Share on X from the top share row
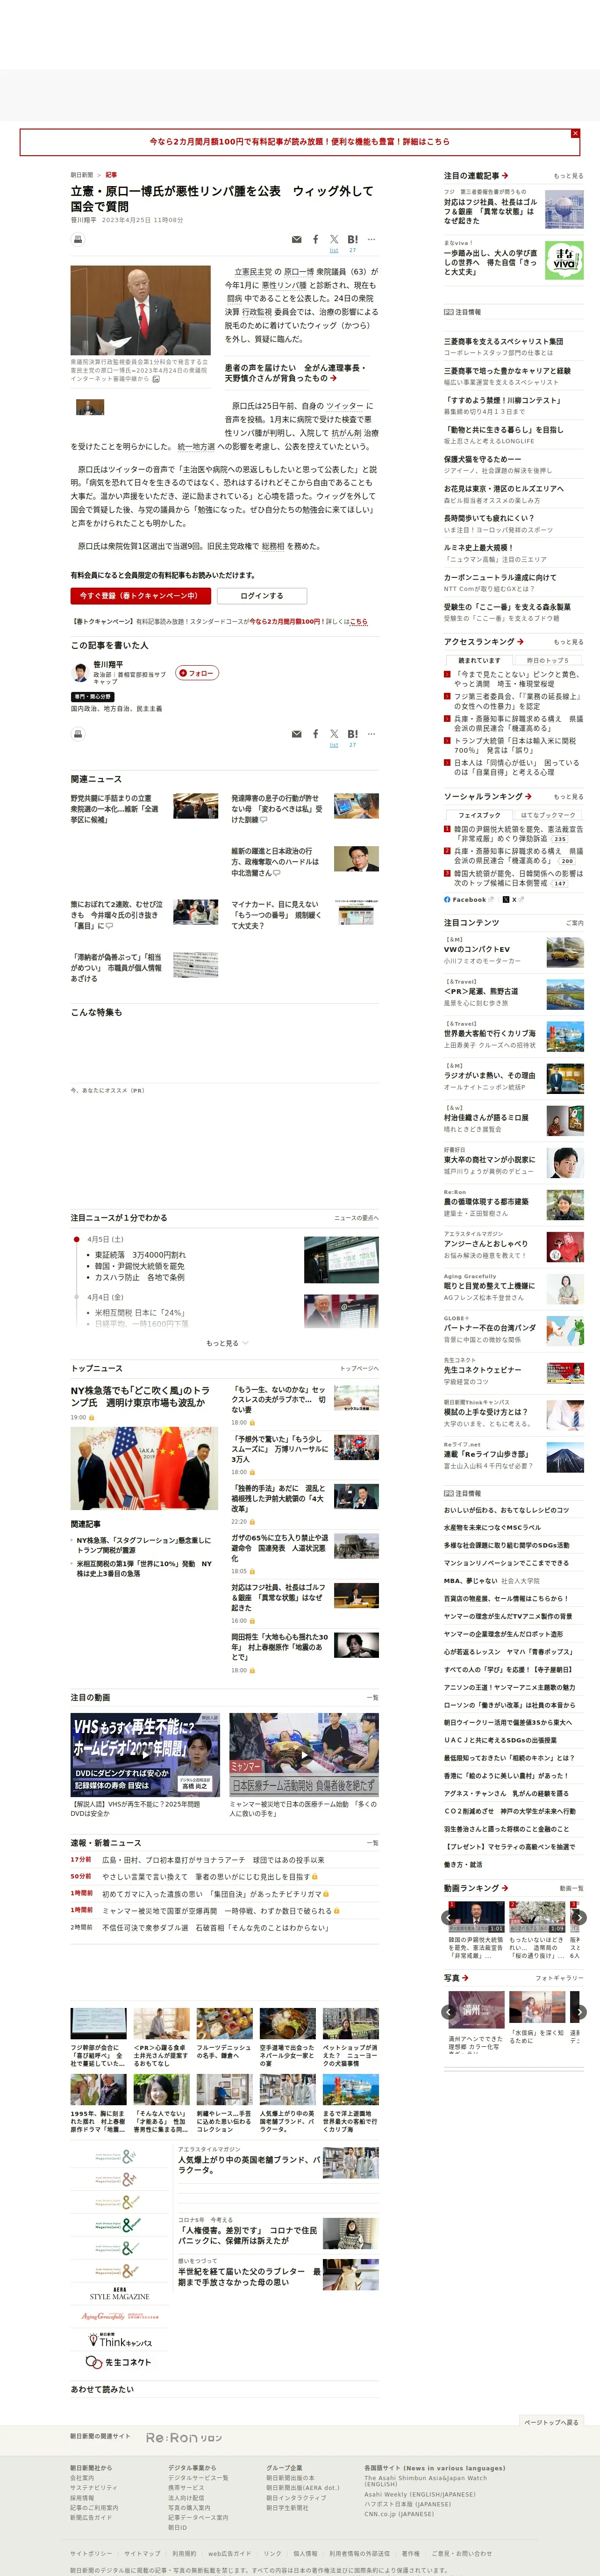The width and height of the screenshot is (600, 2576). pos(334,240)
